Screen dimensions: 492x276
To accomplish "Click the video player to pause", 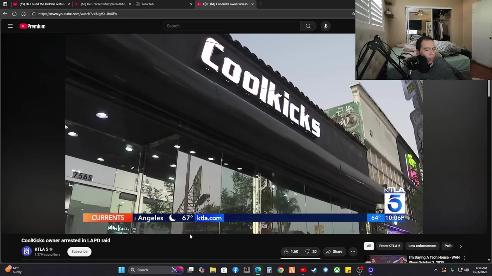I will [244, 133].
